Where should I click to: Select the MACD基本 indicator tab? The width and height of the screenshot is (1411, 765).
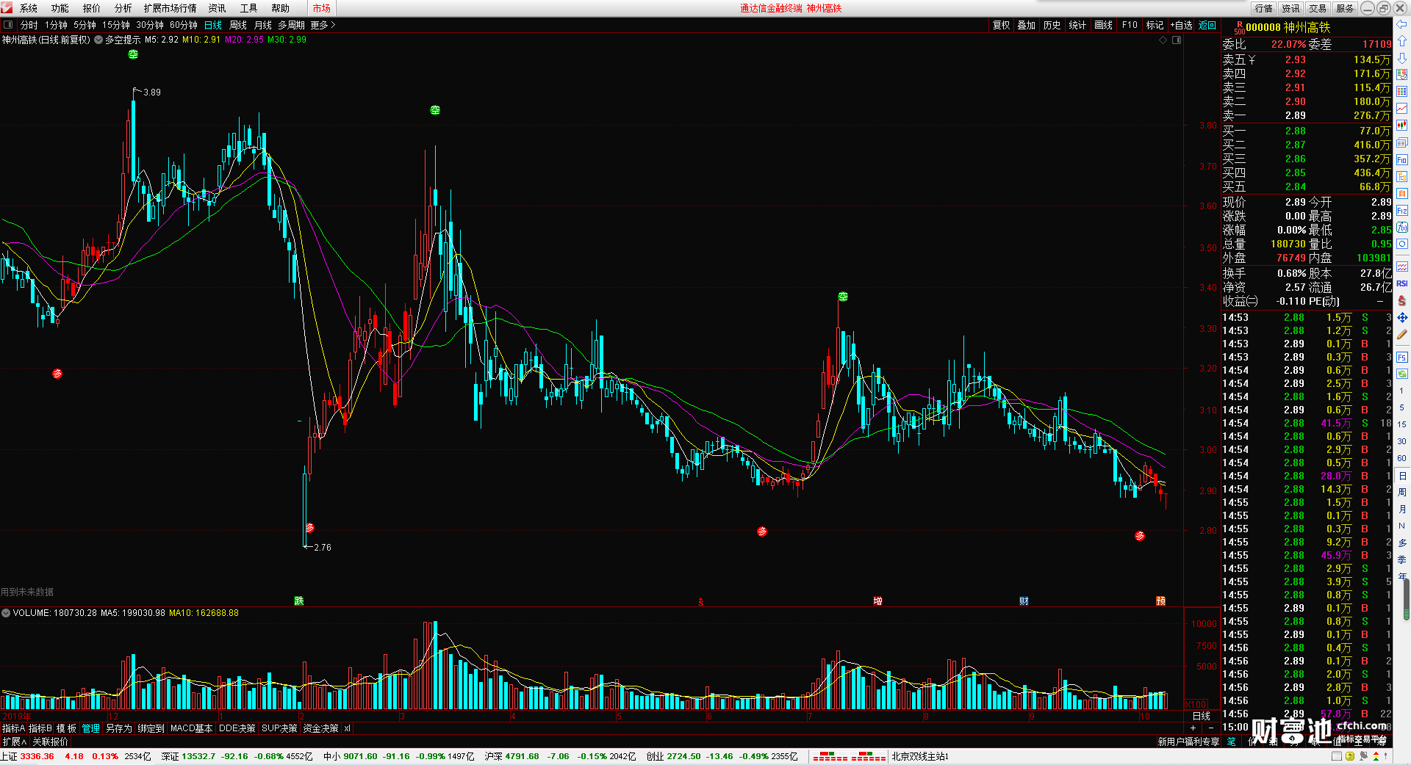pos(191,728)
